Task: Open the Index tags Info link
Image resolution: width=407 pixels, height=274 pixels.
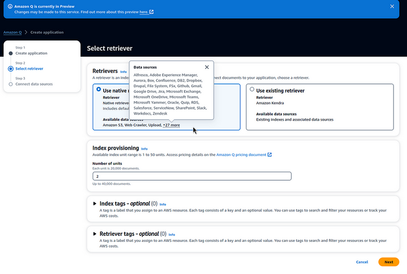Action: click(163, 205)
